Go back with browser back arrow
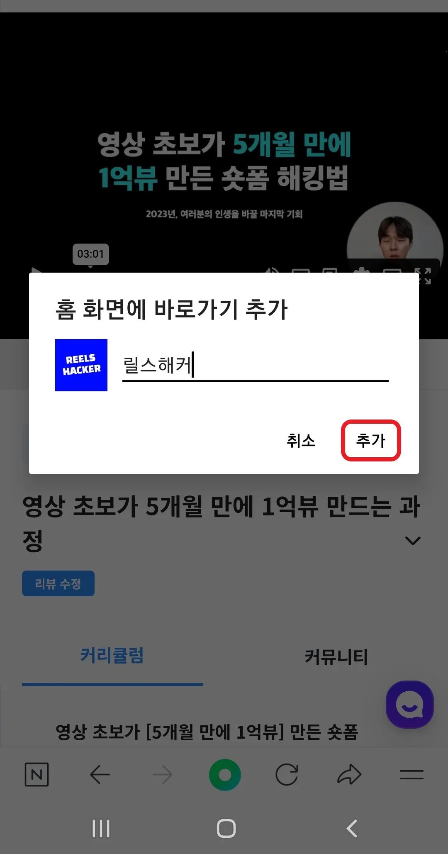Viewport: 448px width, 854px height. [x=100, y=774]
